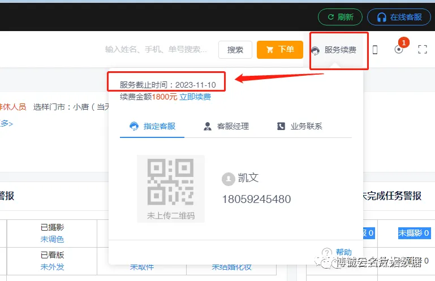Switch to the 客服经理 tab

click(226, 126)
